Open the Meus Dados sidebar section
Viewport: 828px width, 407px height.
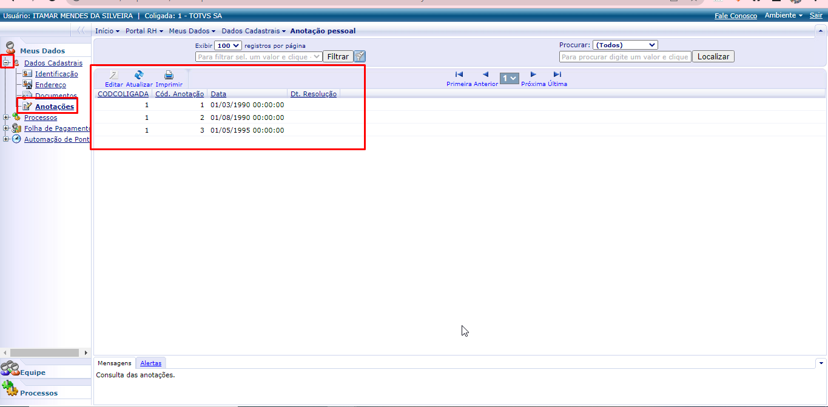point(42,51)
